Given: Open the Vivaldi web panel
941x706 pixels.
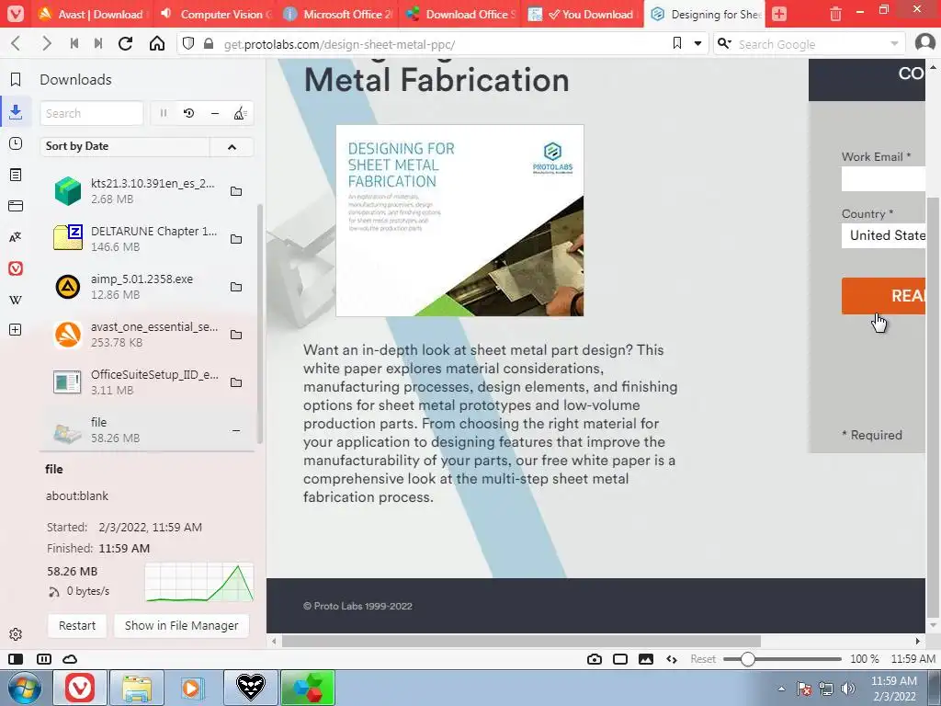Looking at the screenshot, I should coord(16,268).
